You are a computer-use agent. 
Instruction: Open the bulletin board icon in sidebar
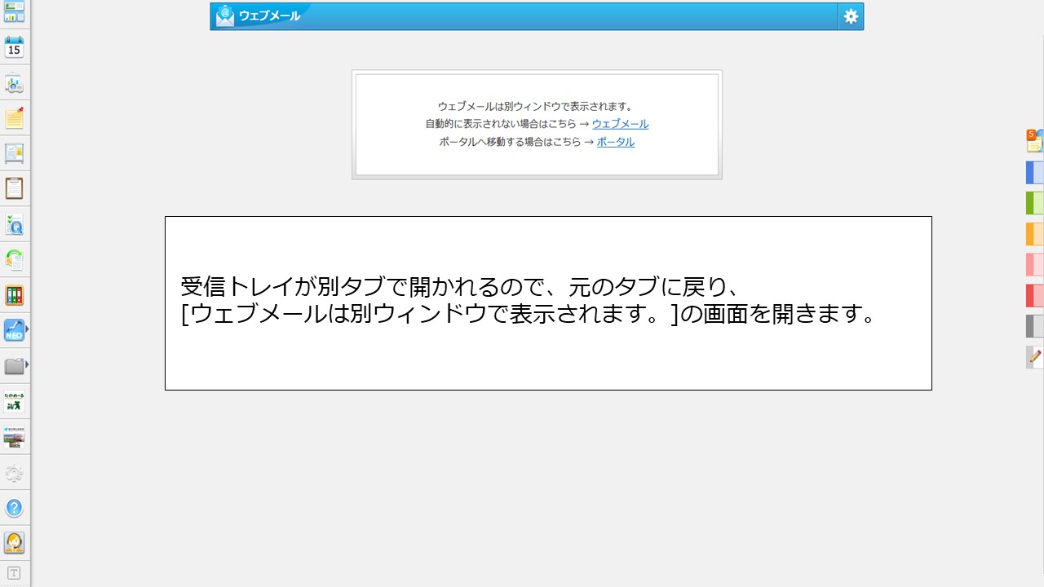coord(14,153)
